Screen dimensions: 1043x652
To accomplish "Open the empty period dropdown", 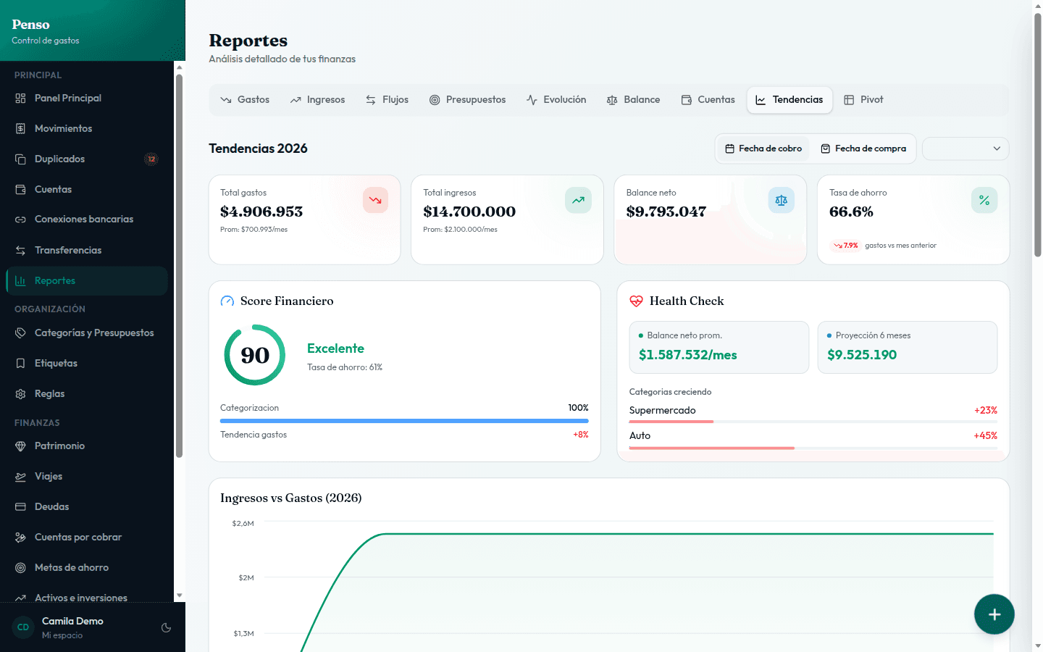I will click(965, 149).
